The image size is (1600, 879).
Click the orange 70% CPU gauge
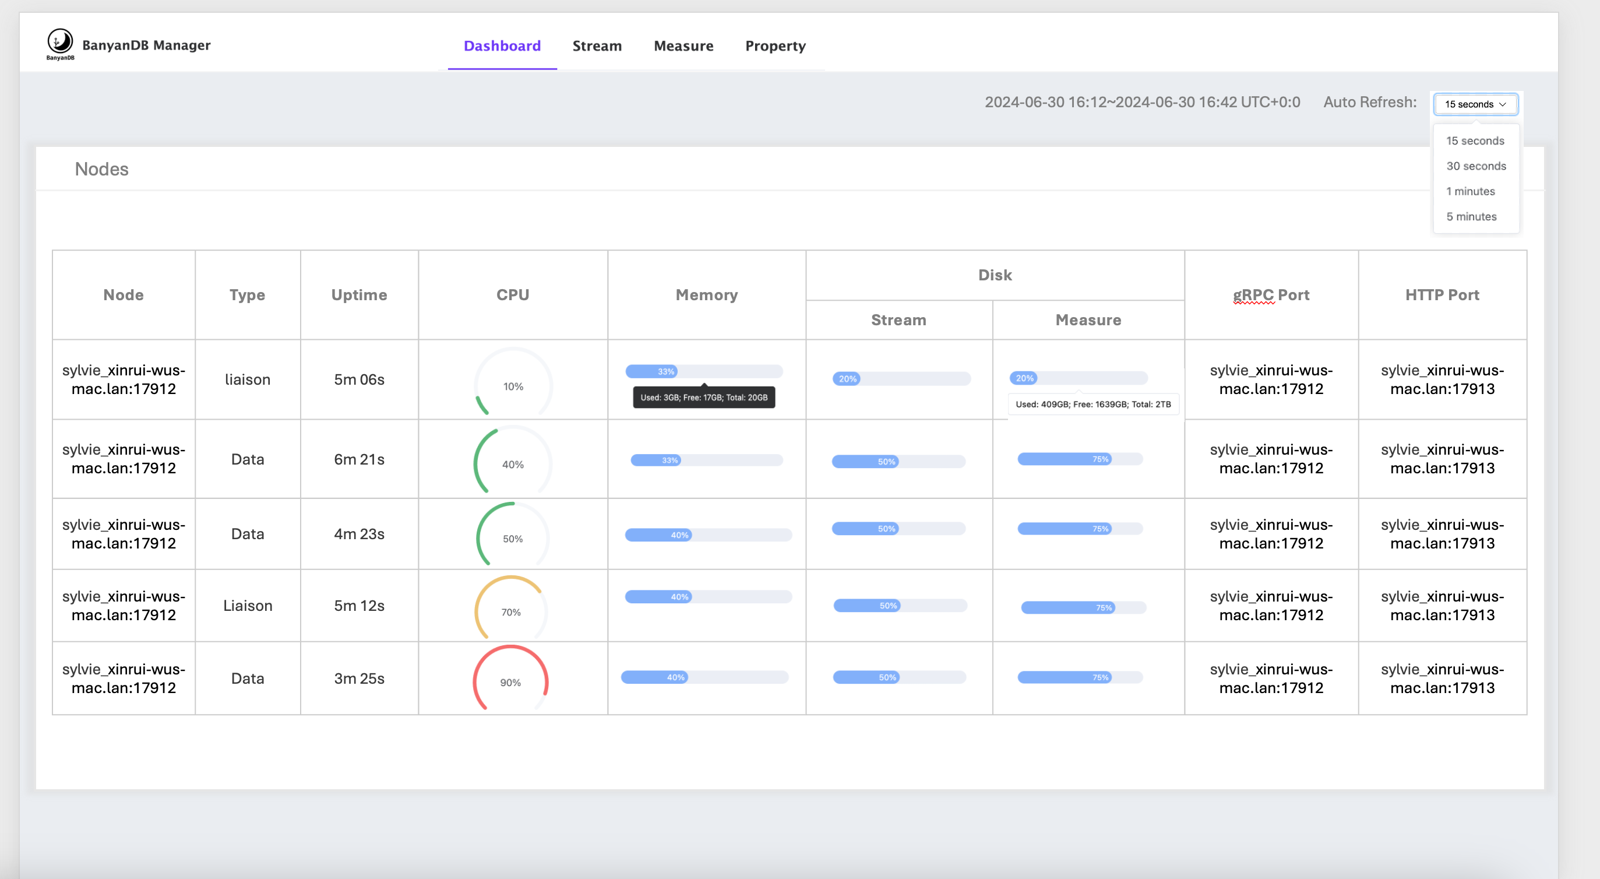[510, 611]
